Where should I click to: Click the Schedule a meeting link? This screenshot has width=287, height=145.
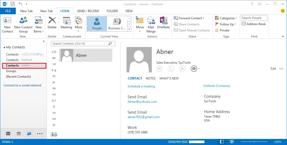click(141, 86)
